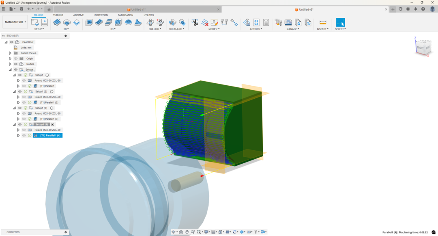
Task: Toggle visibility of [T1] Parallel1 (3)
Action: (x=24, y=119)
